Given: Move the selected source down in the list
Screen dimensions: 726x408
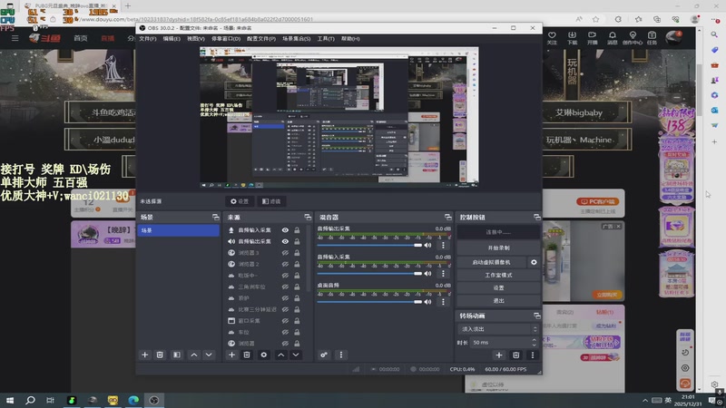Looking at the screenshot, I should coord(296,355).
